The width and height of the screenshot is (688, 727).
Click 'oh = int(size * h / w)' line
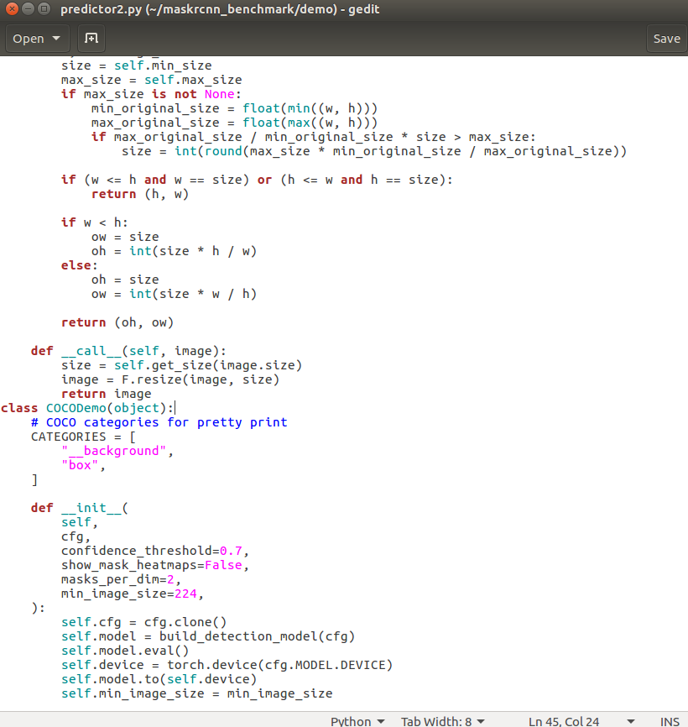[175, 251]
